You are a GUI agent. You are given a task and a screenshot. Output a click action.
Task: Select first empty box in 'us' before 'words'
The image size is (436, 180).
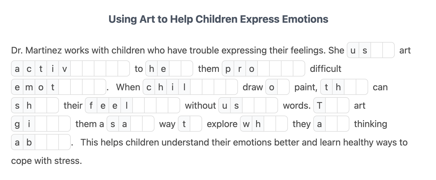(x=248, y=106)
